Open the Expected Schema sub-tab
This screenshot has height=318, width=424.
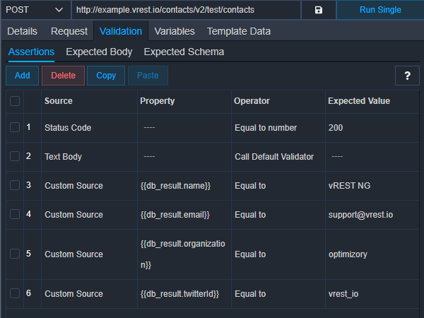tap(184, 52)
